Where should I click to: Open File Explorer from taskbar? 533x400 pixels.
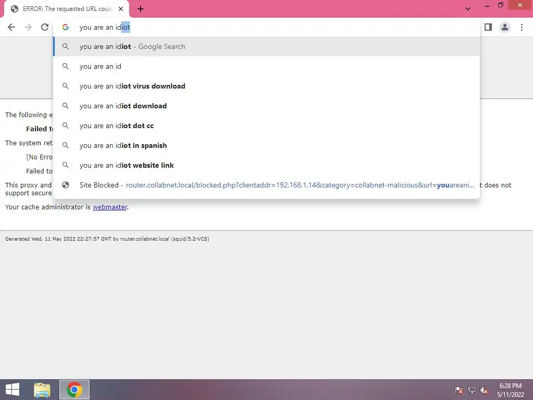[x=42, y=390]
